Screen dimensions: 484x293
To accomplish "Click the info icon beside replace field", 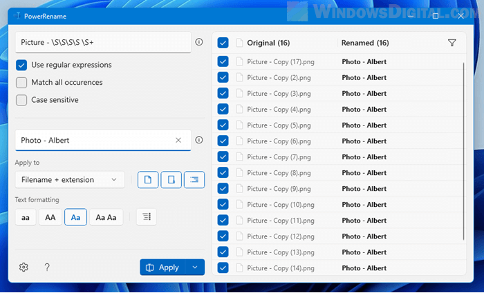I will [x=199, y=140].
